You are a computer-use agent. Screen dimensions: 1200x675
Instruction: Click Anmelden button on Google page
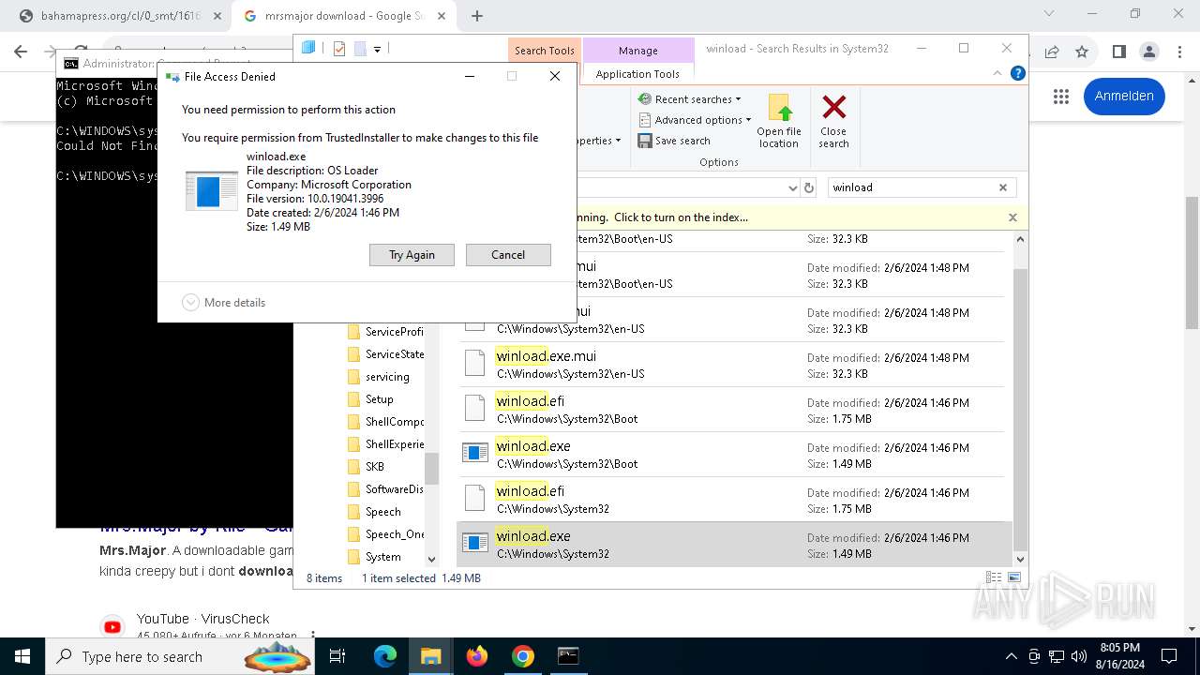click(x=1124, y=96)
